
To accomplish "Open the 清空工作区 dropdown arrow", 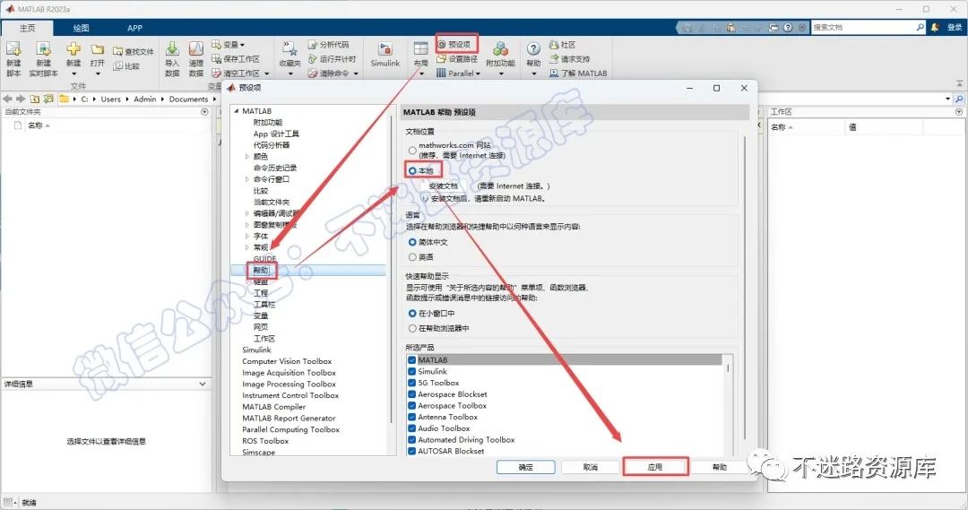I will 267,73.
